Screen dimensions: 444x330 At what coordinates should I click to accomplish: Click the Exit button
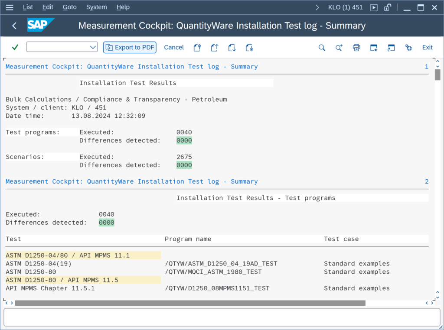coord(427,47)
